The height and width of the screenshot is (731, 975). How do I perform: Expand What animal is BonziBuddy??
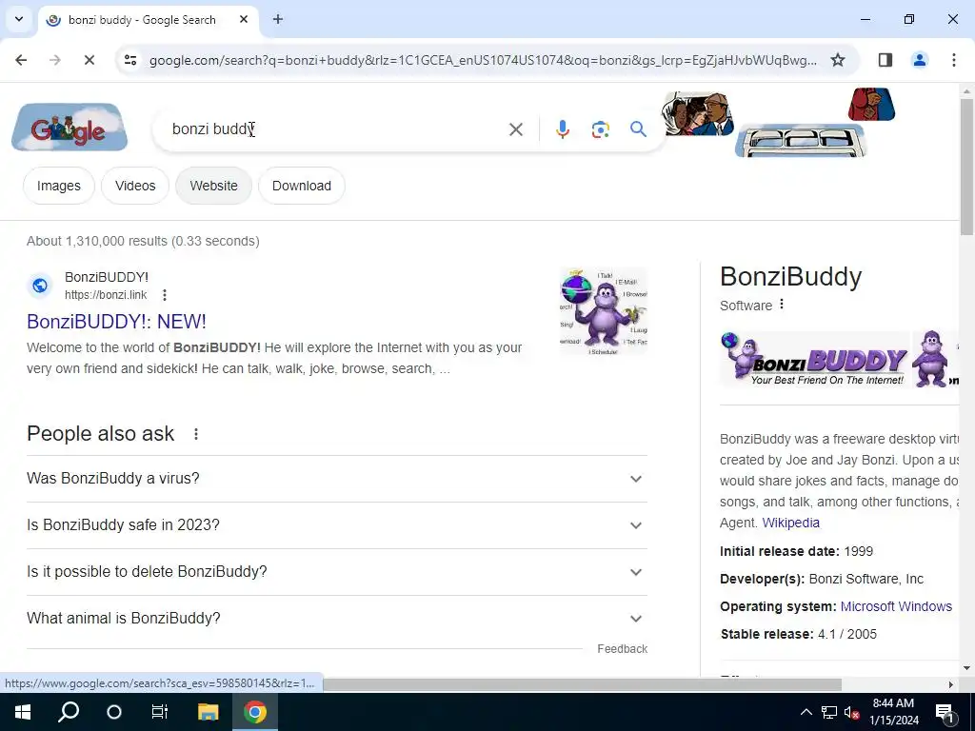[337, 619]
